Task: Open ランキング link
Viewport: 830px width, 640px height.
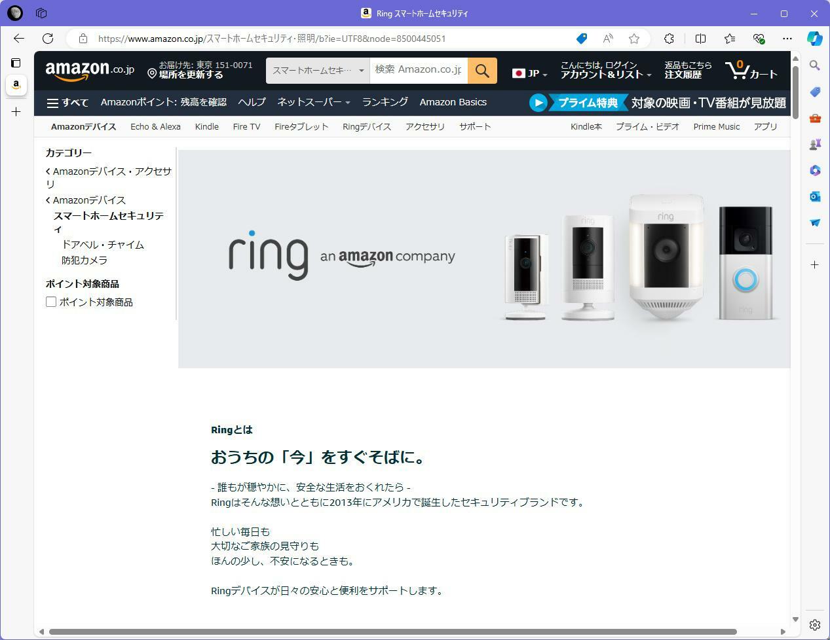Action: click(385, 102)
